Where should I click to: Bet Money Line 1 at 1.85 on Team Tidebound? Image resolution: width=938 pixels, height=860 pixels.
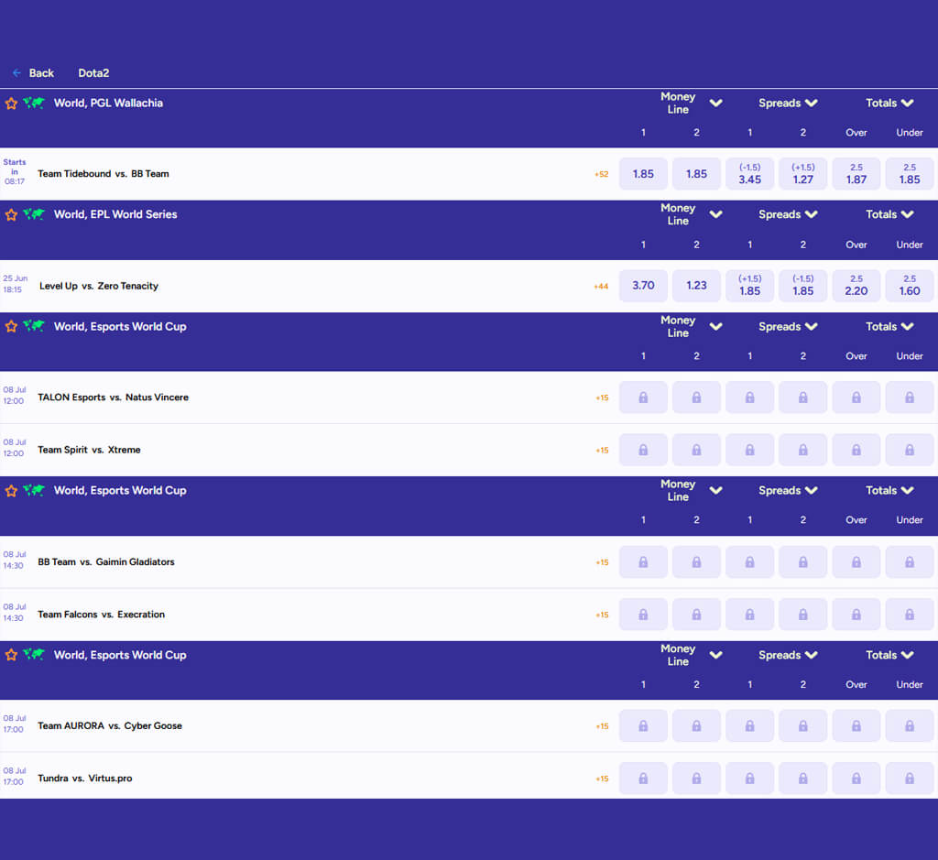click(643, 174)
